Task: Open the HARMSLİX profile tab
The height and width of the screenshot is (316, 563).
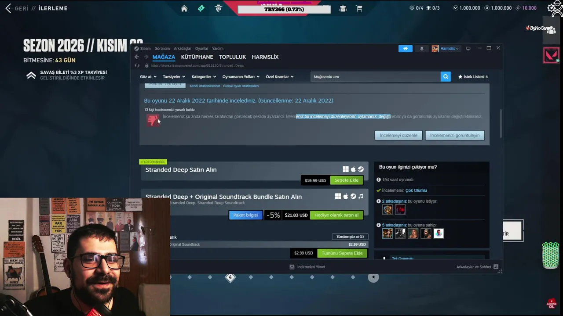Action: tap(265, 57)
